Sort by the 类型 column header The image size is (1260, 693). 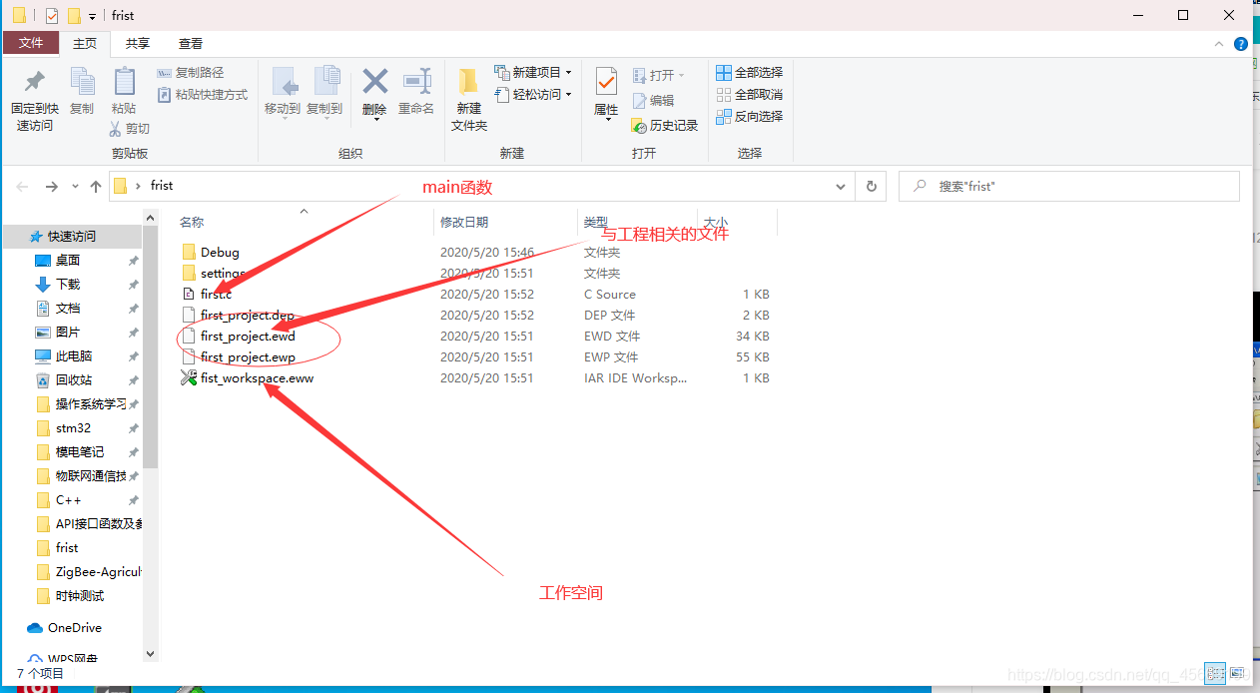coord(596,222)
